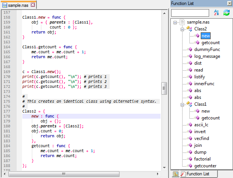This screenshot has width=233, height=178.
Task: Select the new function under Class1
Action: (x=206, y=111)
